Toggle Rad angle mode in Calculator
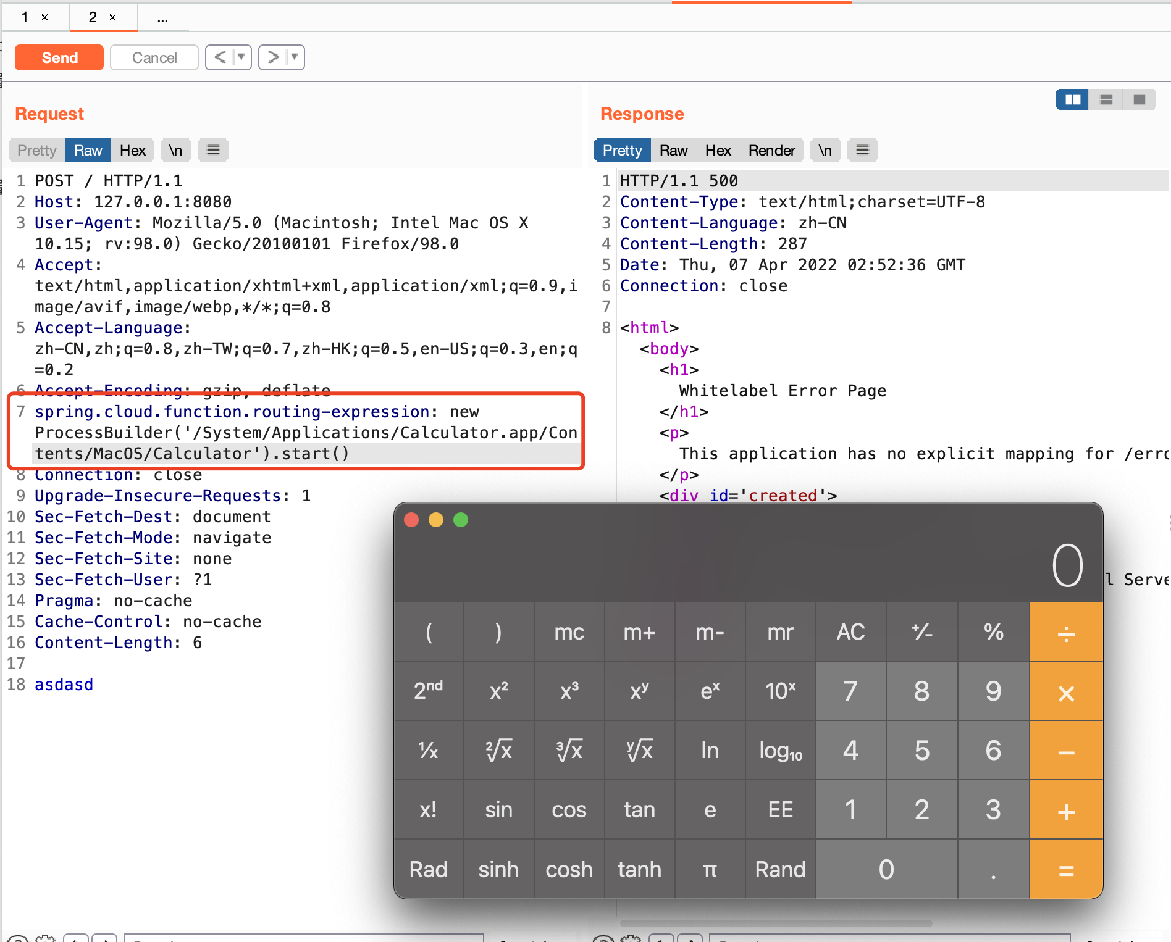The width and height of the screenshot is (1171, 942). click(429, 869)
